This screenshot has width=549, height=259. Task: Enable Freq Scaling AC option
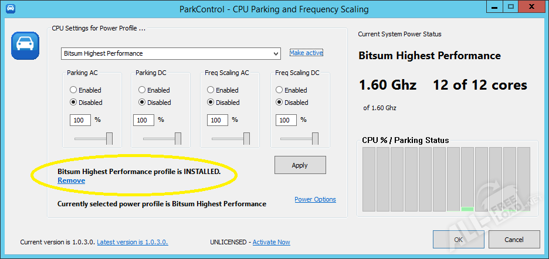[211, 90]
